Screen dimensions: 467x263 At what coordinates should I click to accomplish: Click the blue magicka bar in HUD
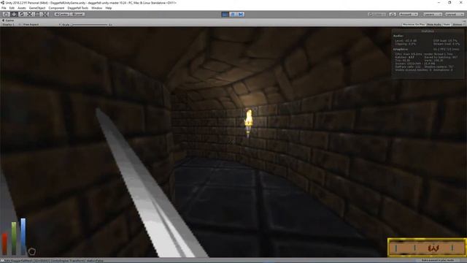tap(23, 236)
